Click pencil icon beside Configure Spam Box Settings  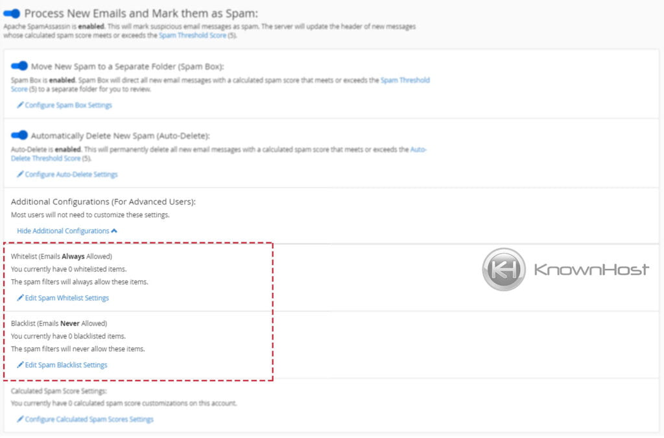[x=20, y=104]
